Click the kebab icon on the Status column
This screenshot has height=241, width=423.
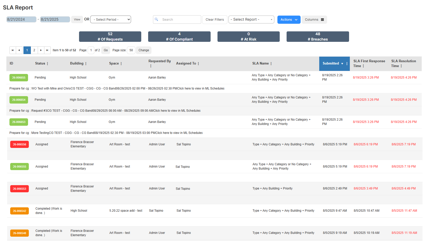(x=47, y=64)
